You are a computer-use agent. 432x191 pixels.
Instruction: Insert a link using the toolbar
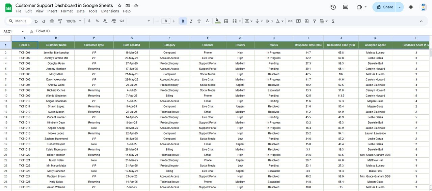coord(290,21)
